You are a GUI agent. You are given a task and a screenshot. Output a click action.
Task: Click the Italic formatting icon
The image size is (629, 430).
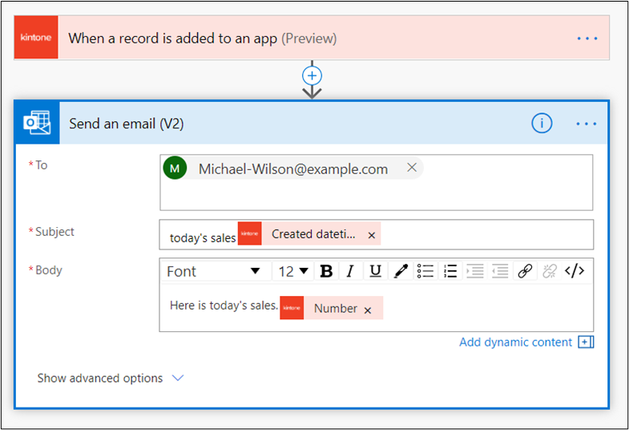(x=350, y=271)
